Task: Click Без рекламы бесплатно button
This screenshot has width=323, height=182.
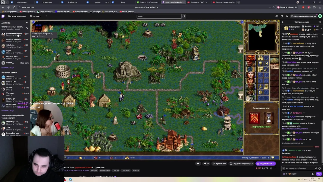Action: coord(303,16)
